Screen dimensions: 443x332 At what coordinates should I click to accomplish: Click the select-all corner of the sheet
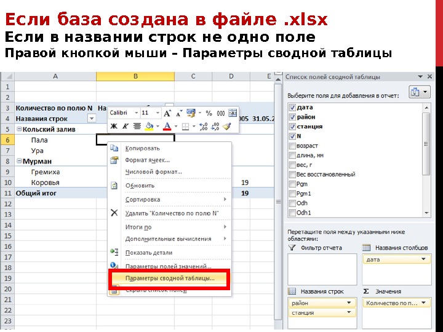click(7, 76)
